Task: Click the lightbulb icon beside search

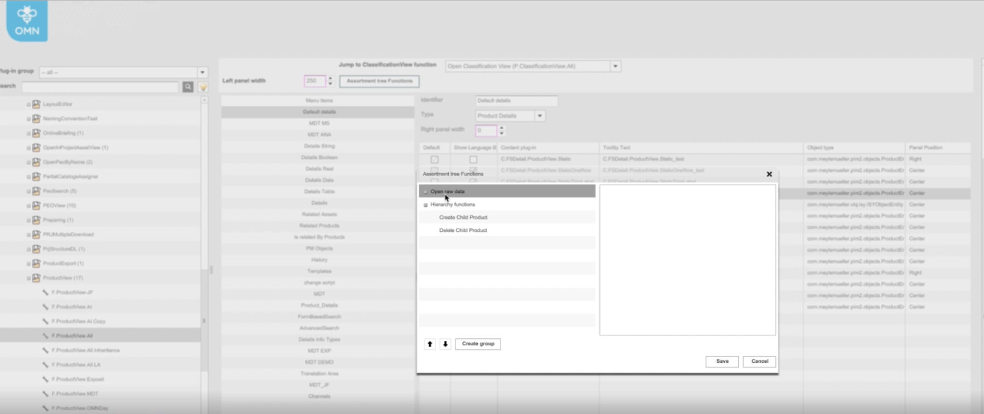Action: click(203, 87)
